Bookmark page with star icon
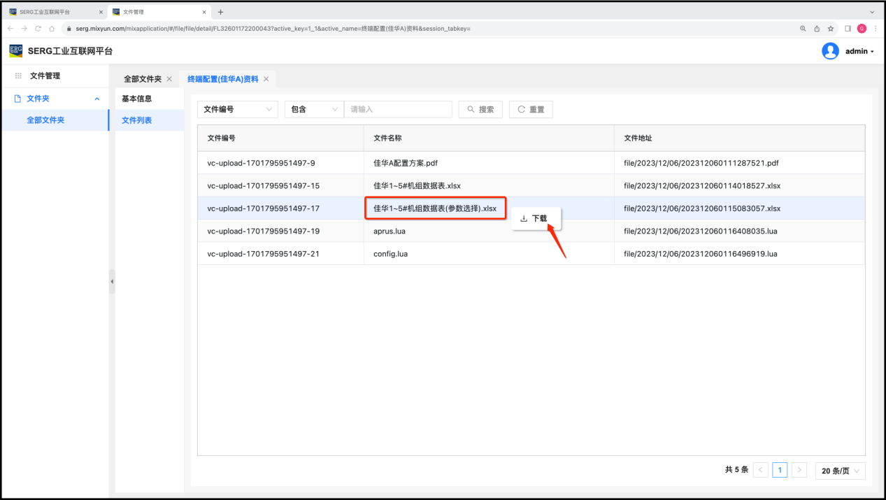Image resolution: width=886 pixels, height=500 pixels. pyautogui.click(x=831, y=29)
